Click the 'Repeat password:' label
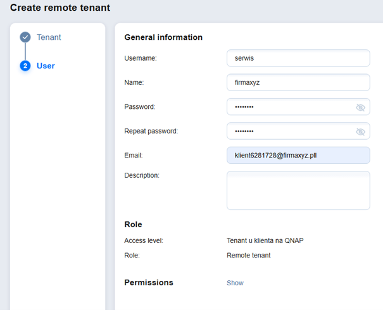Screen dimensions: 383x310 point(151,131)
